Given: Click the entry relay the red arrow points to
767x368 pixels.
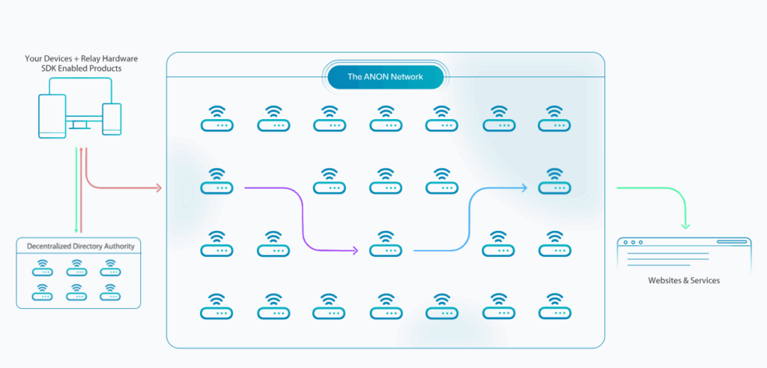Looking at the screenshot, I should pyautogui.click(x=217, y=182).
